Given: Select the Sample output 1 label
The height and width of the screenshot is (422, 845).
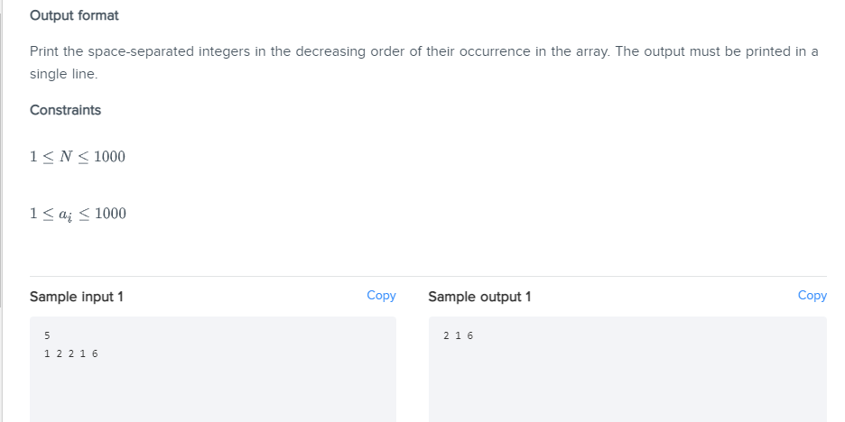Looking at the screenshot, I should click(x=479, y=297).
